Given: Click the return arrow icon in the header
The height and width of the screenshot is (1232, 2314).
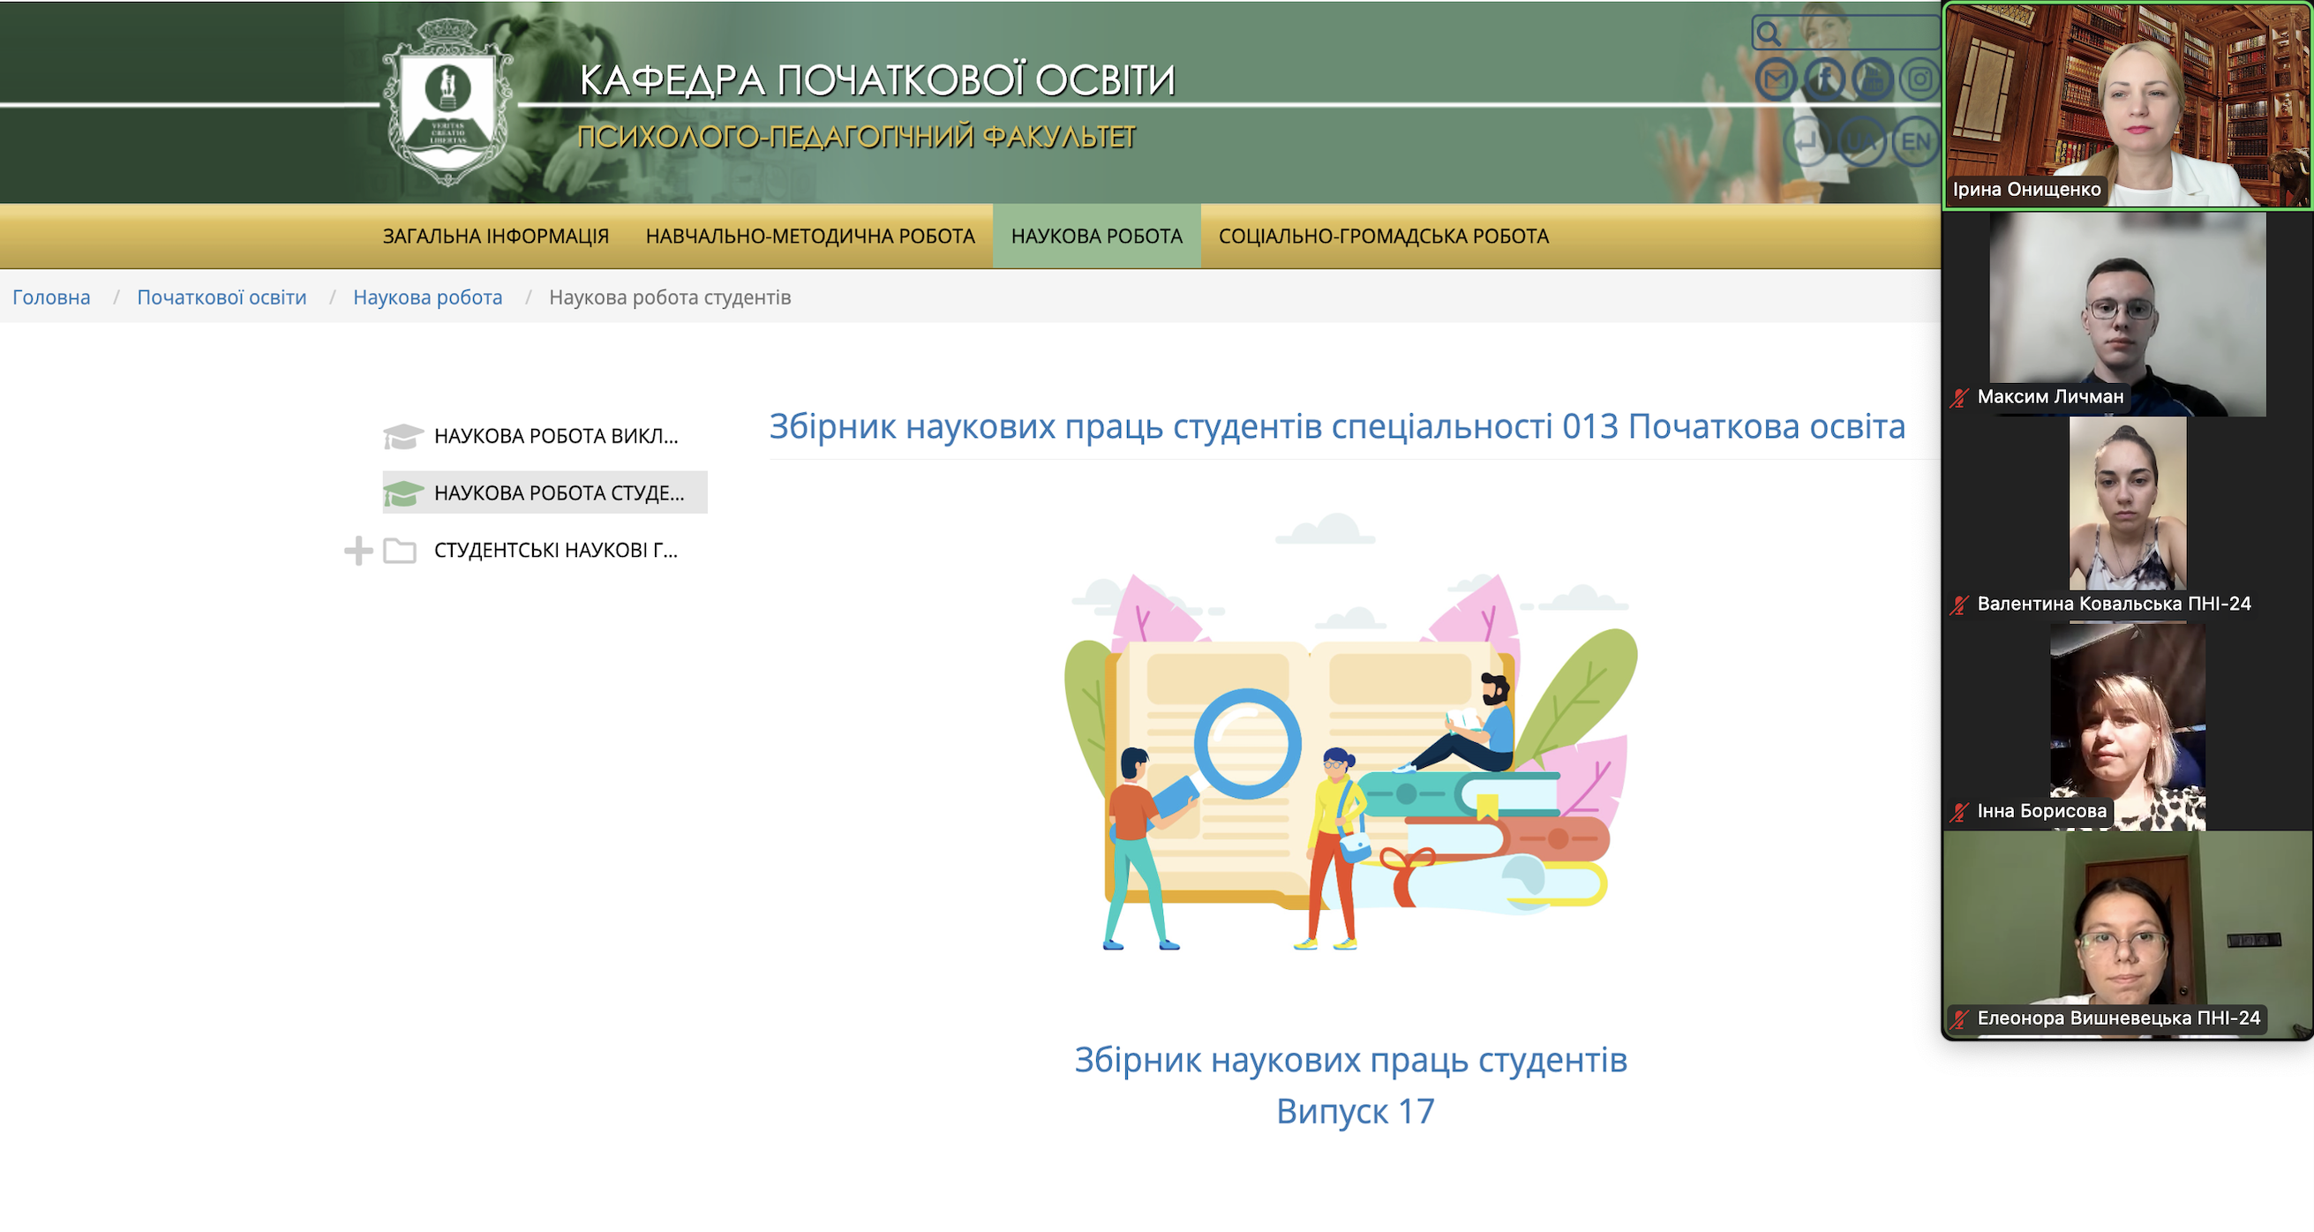Looking at the screenshot, I should [1806, 142].
